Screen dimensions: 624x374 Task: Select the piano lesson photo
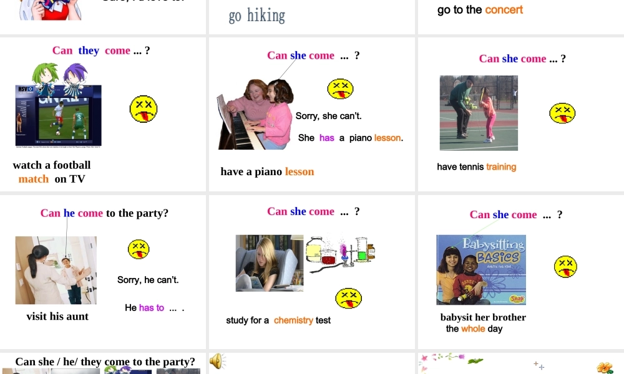click(255, 114)
